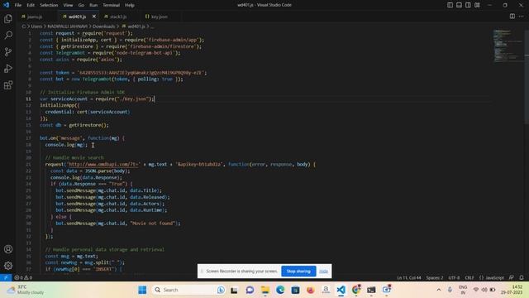529x298 pixels.
Task: Open errors and warnings count in status bar
Action: (23, 277)
